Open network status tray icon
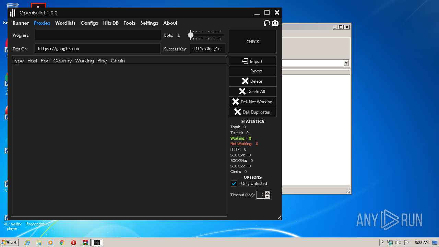Viewport: 439px width, 247px height. (390, 243)
